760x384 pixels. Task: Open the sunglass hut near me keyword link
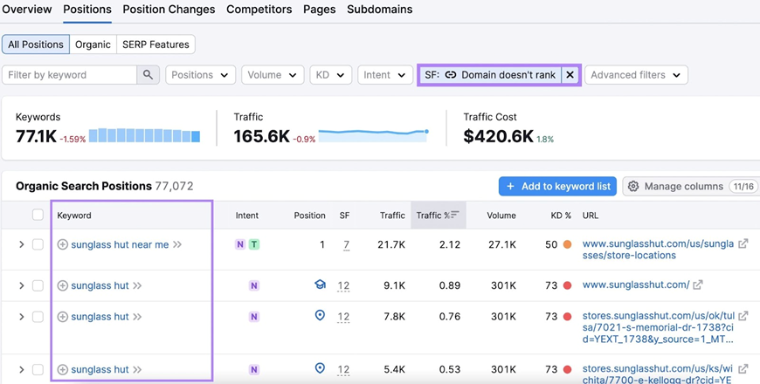pyautogui.click(x=120, y=245)
